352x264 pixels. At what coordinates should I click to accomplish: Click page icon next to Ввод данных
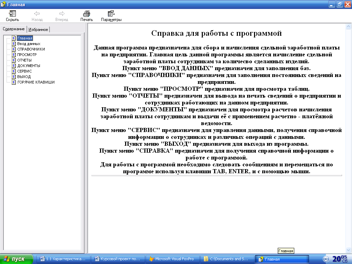click(x=14, y=44)
